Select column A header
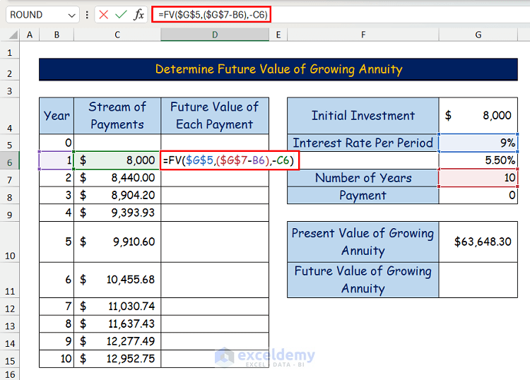Screen dimensions: 530x380 pyautogui.click(x=30, y=35)
